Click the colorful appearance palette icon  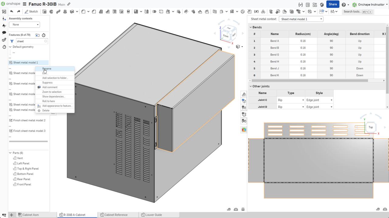pos(244,129)
